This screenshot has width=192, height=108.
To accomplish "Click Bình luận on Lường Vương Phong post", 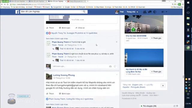I will point(64,94).
